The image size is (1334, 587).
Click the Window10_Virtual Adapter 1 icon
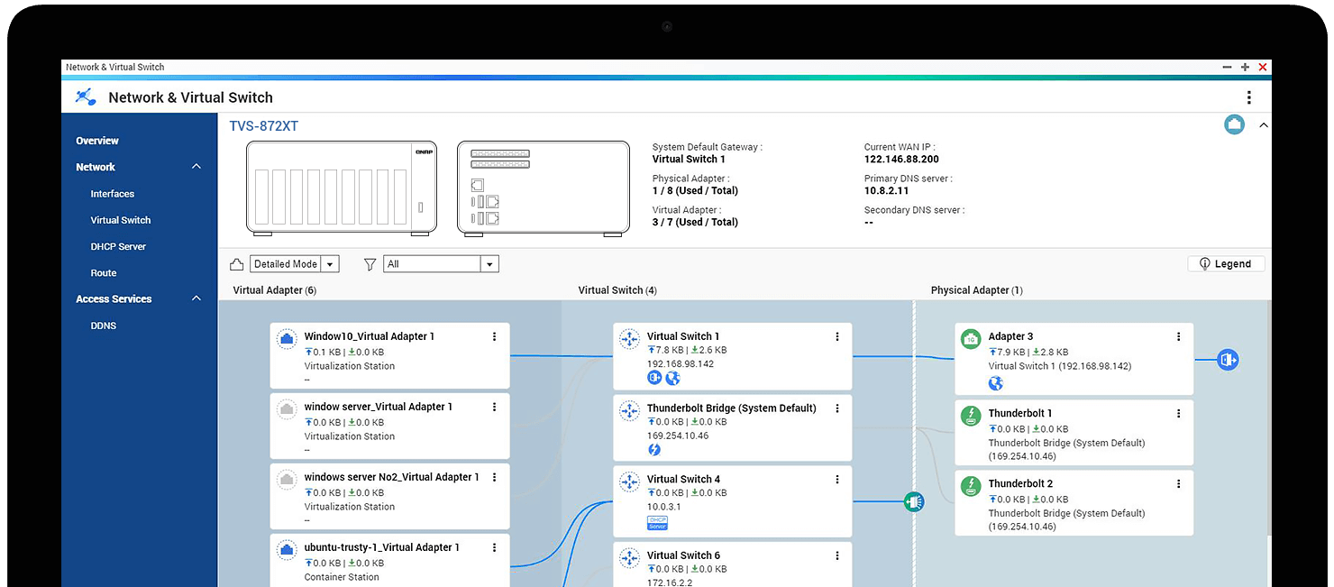287,340
